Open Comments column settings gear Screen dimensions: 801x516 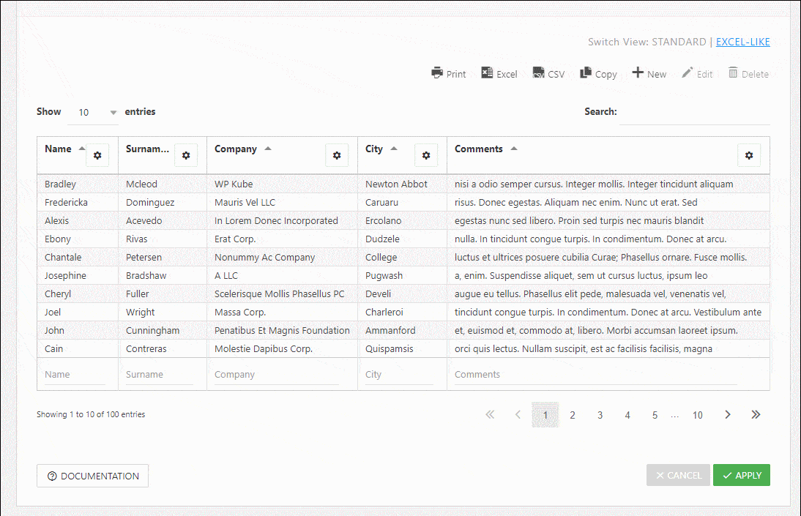point(749,155)
